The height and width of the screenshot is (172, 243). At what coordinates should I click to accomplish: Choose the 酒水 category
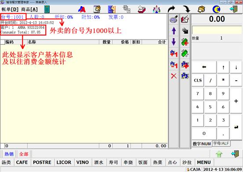[x=99, y=162]
